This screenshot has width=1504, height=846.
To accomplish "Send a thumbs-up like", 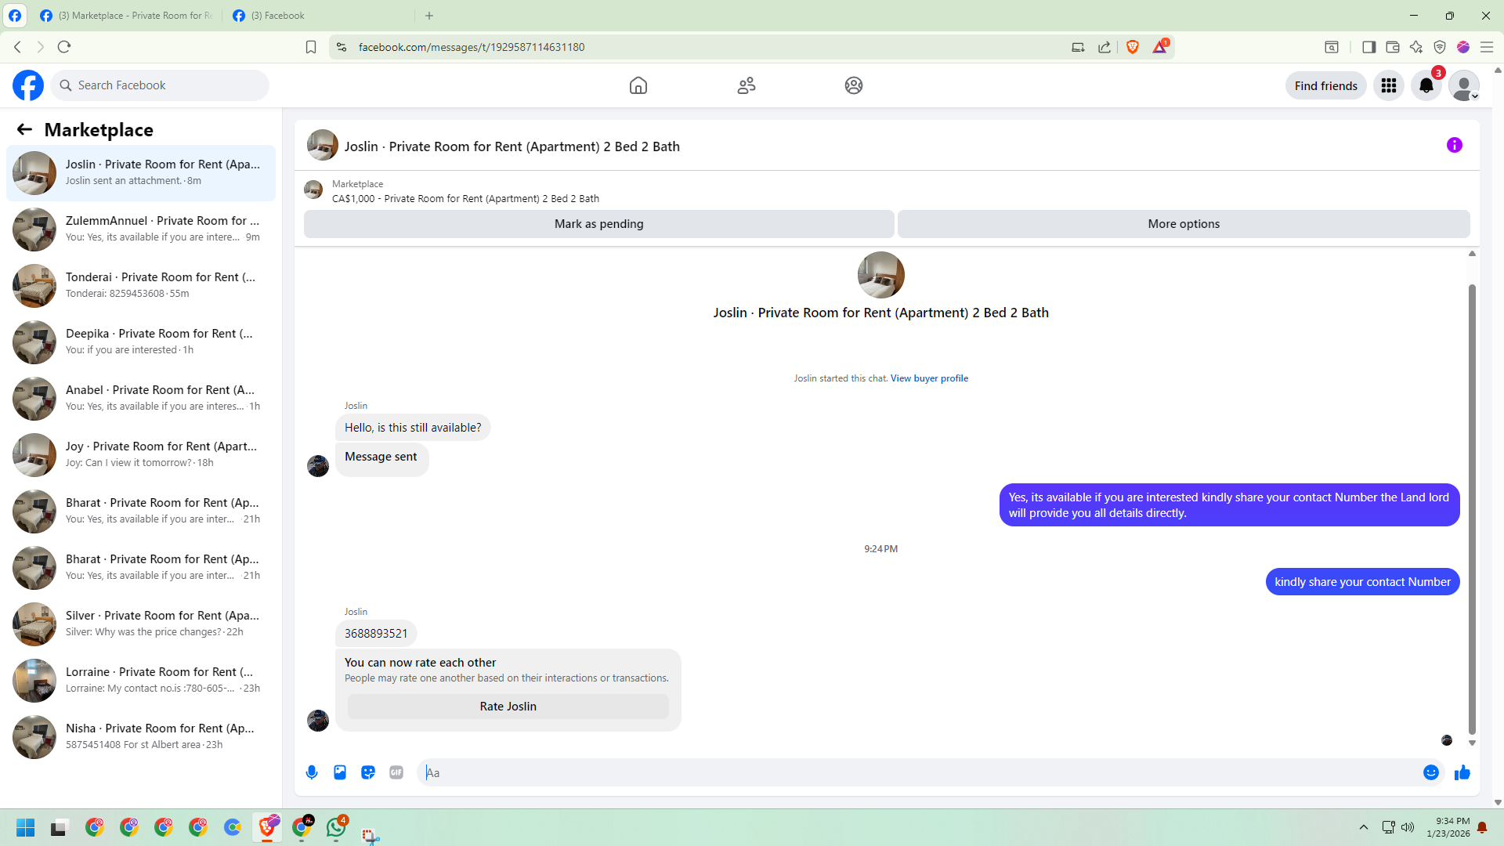I will (1462, 772).
